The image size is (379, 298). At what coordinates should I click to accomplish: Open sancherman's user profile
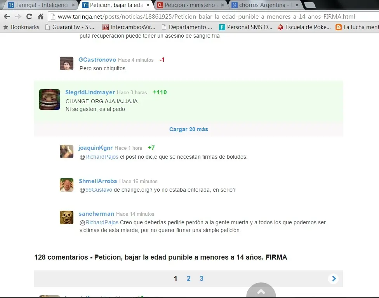coord(96,214)
